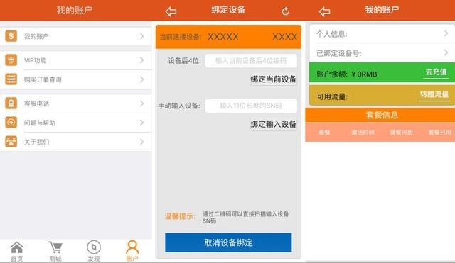
Task: Expand 问题与帮助 row chevron
Action: click(x=141, y=123)
